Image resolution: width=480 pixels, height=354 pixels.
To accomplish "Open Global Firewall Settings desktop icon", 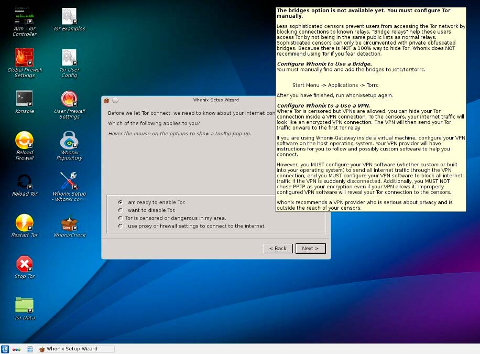I will pyautogui.click(x=25, y=57).
